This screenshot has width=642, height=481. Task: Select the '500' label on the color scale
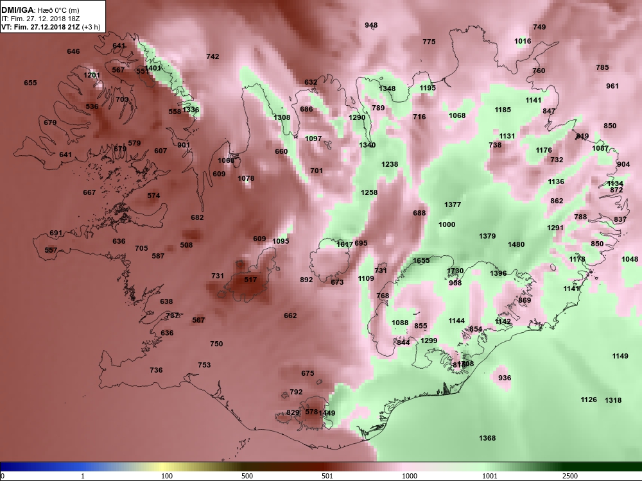point(247,476)
